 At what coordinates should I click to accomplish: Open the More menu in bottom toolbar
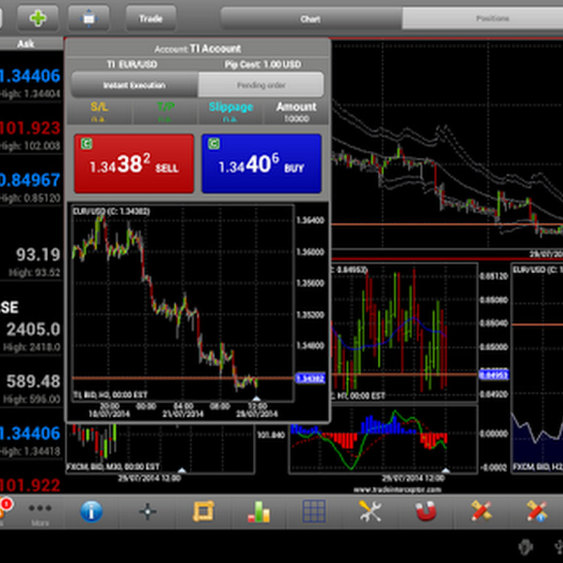[40, 513]
